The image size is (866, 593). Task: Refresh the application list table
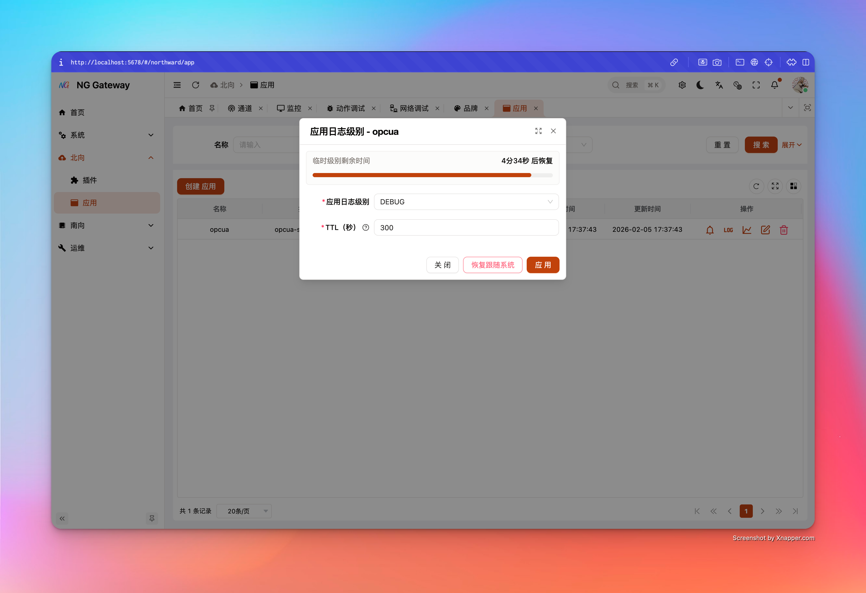click(756, 186)
